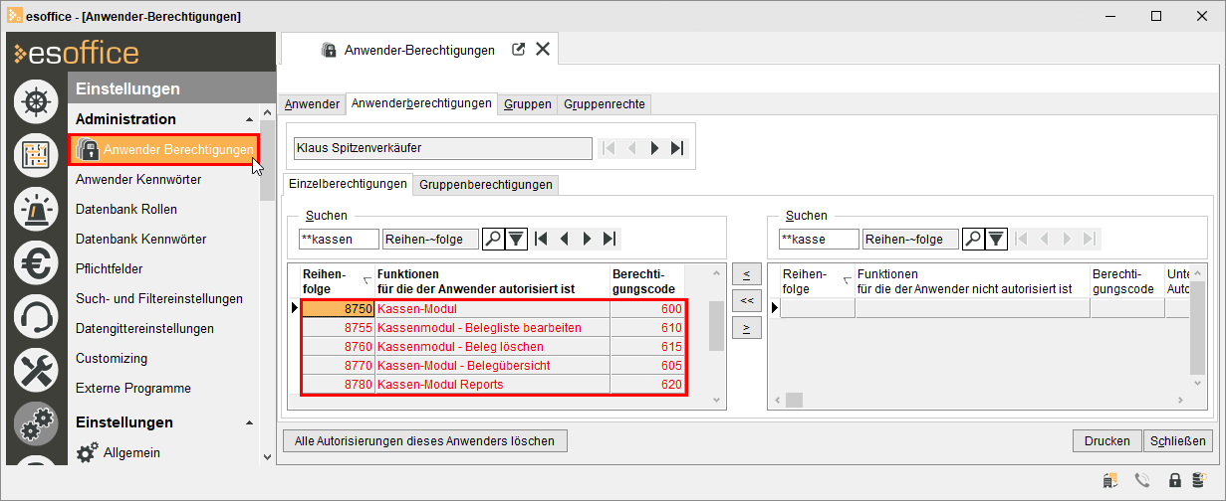Open Customizing in sidebar
The image size is (1226, 501).
coord(111,359)
